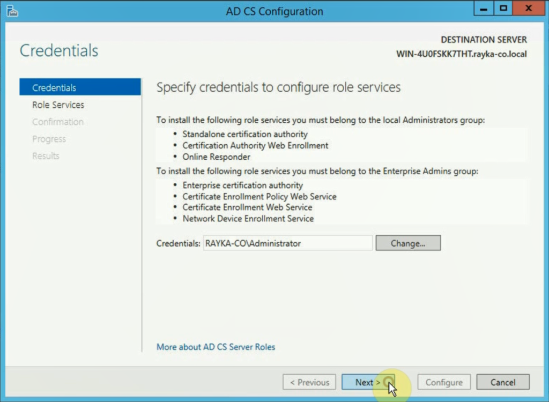Viewport: 549px width, 402px height.
Task: Go back with the Previous button
Action: [309, 382]
